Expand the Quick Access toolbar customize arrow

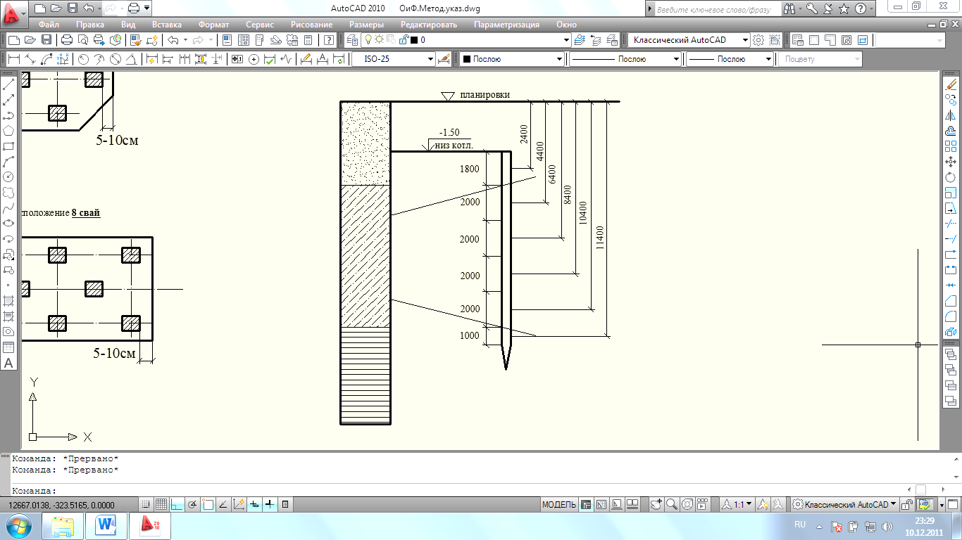tap(146, 8)
